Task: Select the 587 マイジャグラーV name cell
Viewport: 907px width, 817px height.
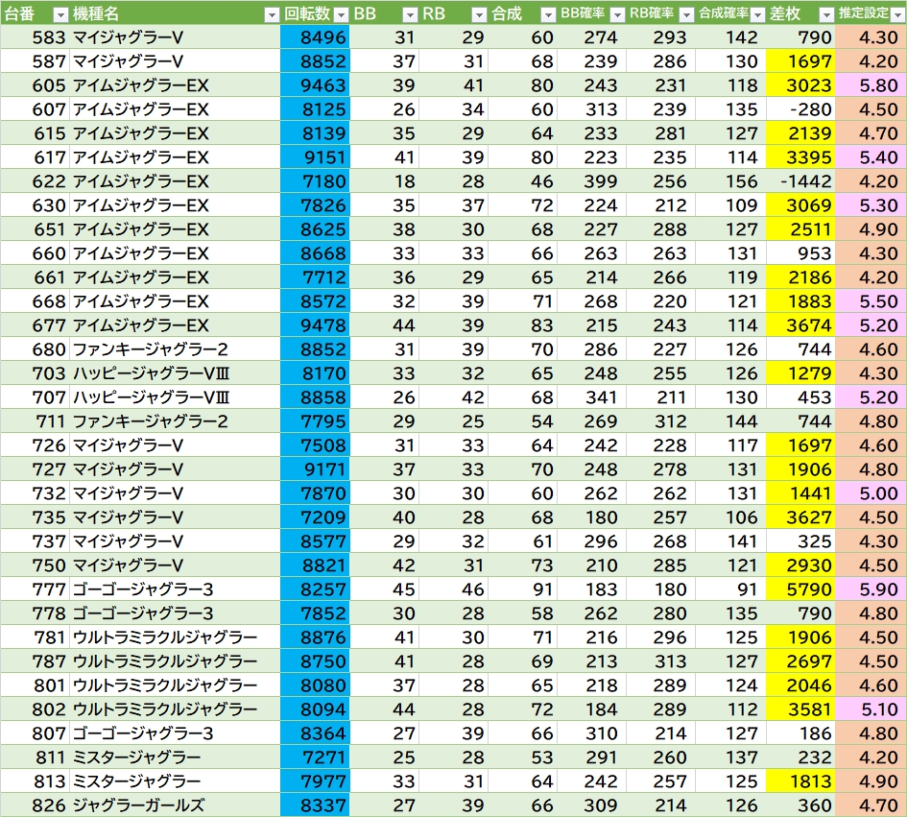Action: (176, 60)
